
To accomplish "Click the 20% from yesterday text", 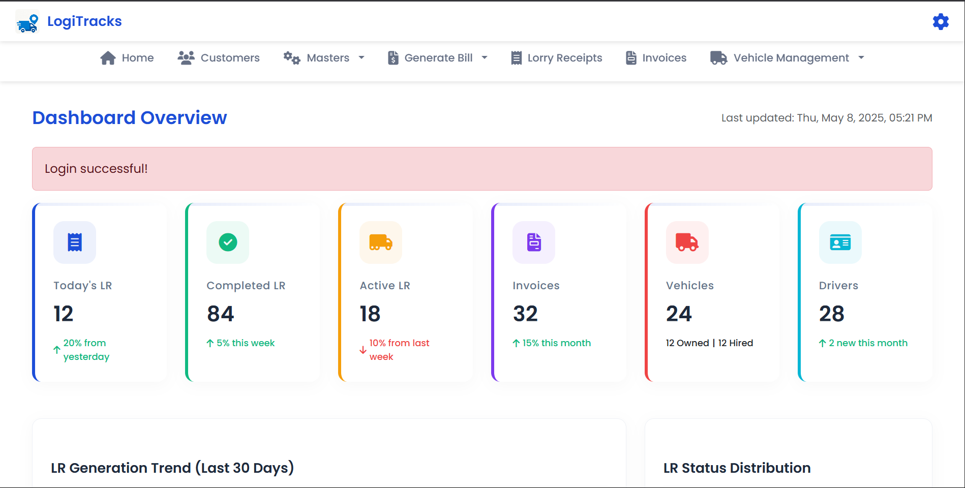I will (x=86, y=350).
